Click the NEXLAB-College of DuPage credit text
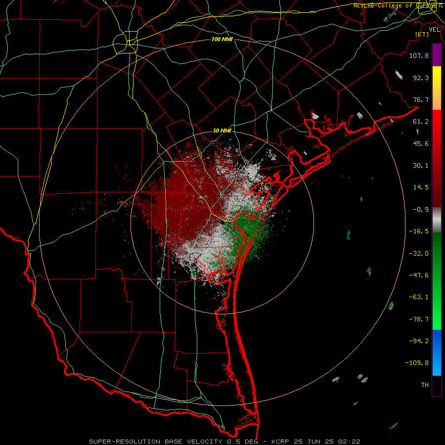 click(398, 5)
